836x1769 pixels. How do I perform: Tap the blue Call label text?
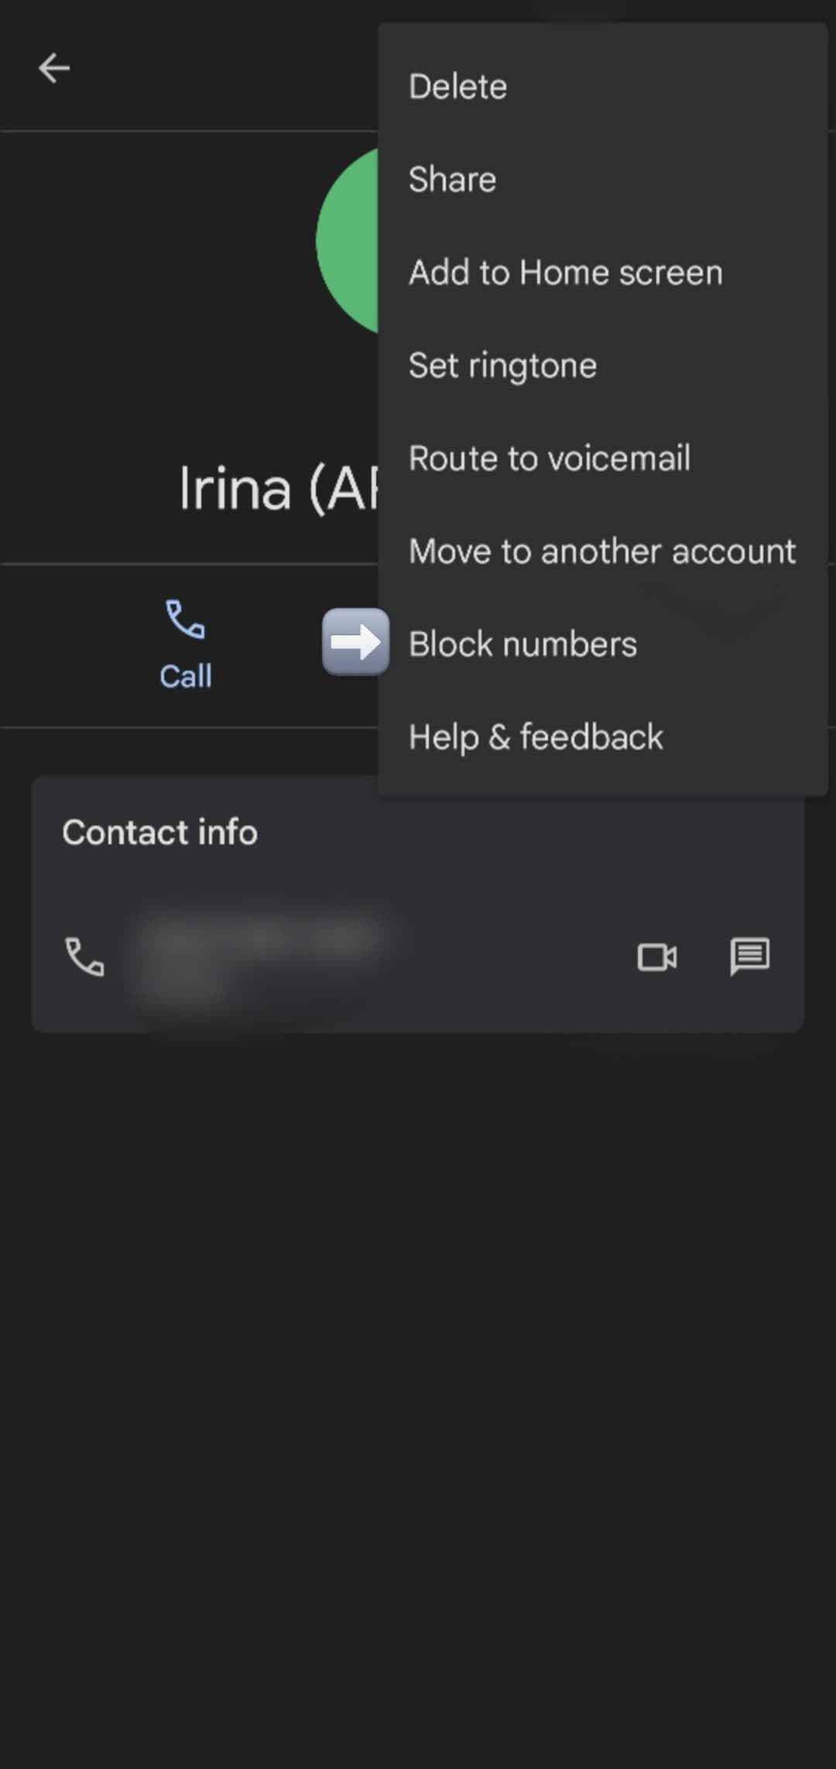coord(186,676)
